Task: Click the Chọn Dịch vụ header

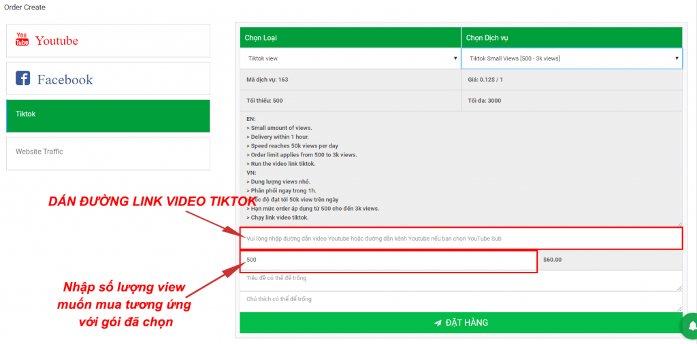Action: coord(572,37)
